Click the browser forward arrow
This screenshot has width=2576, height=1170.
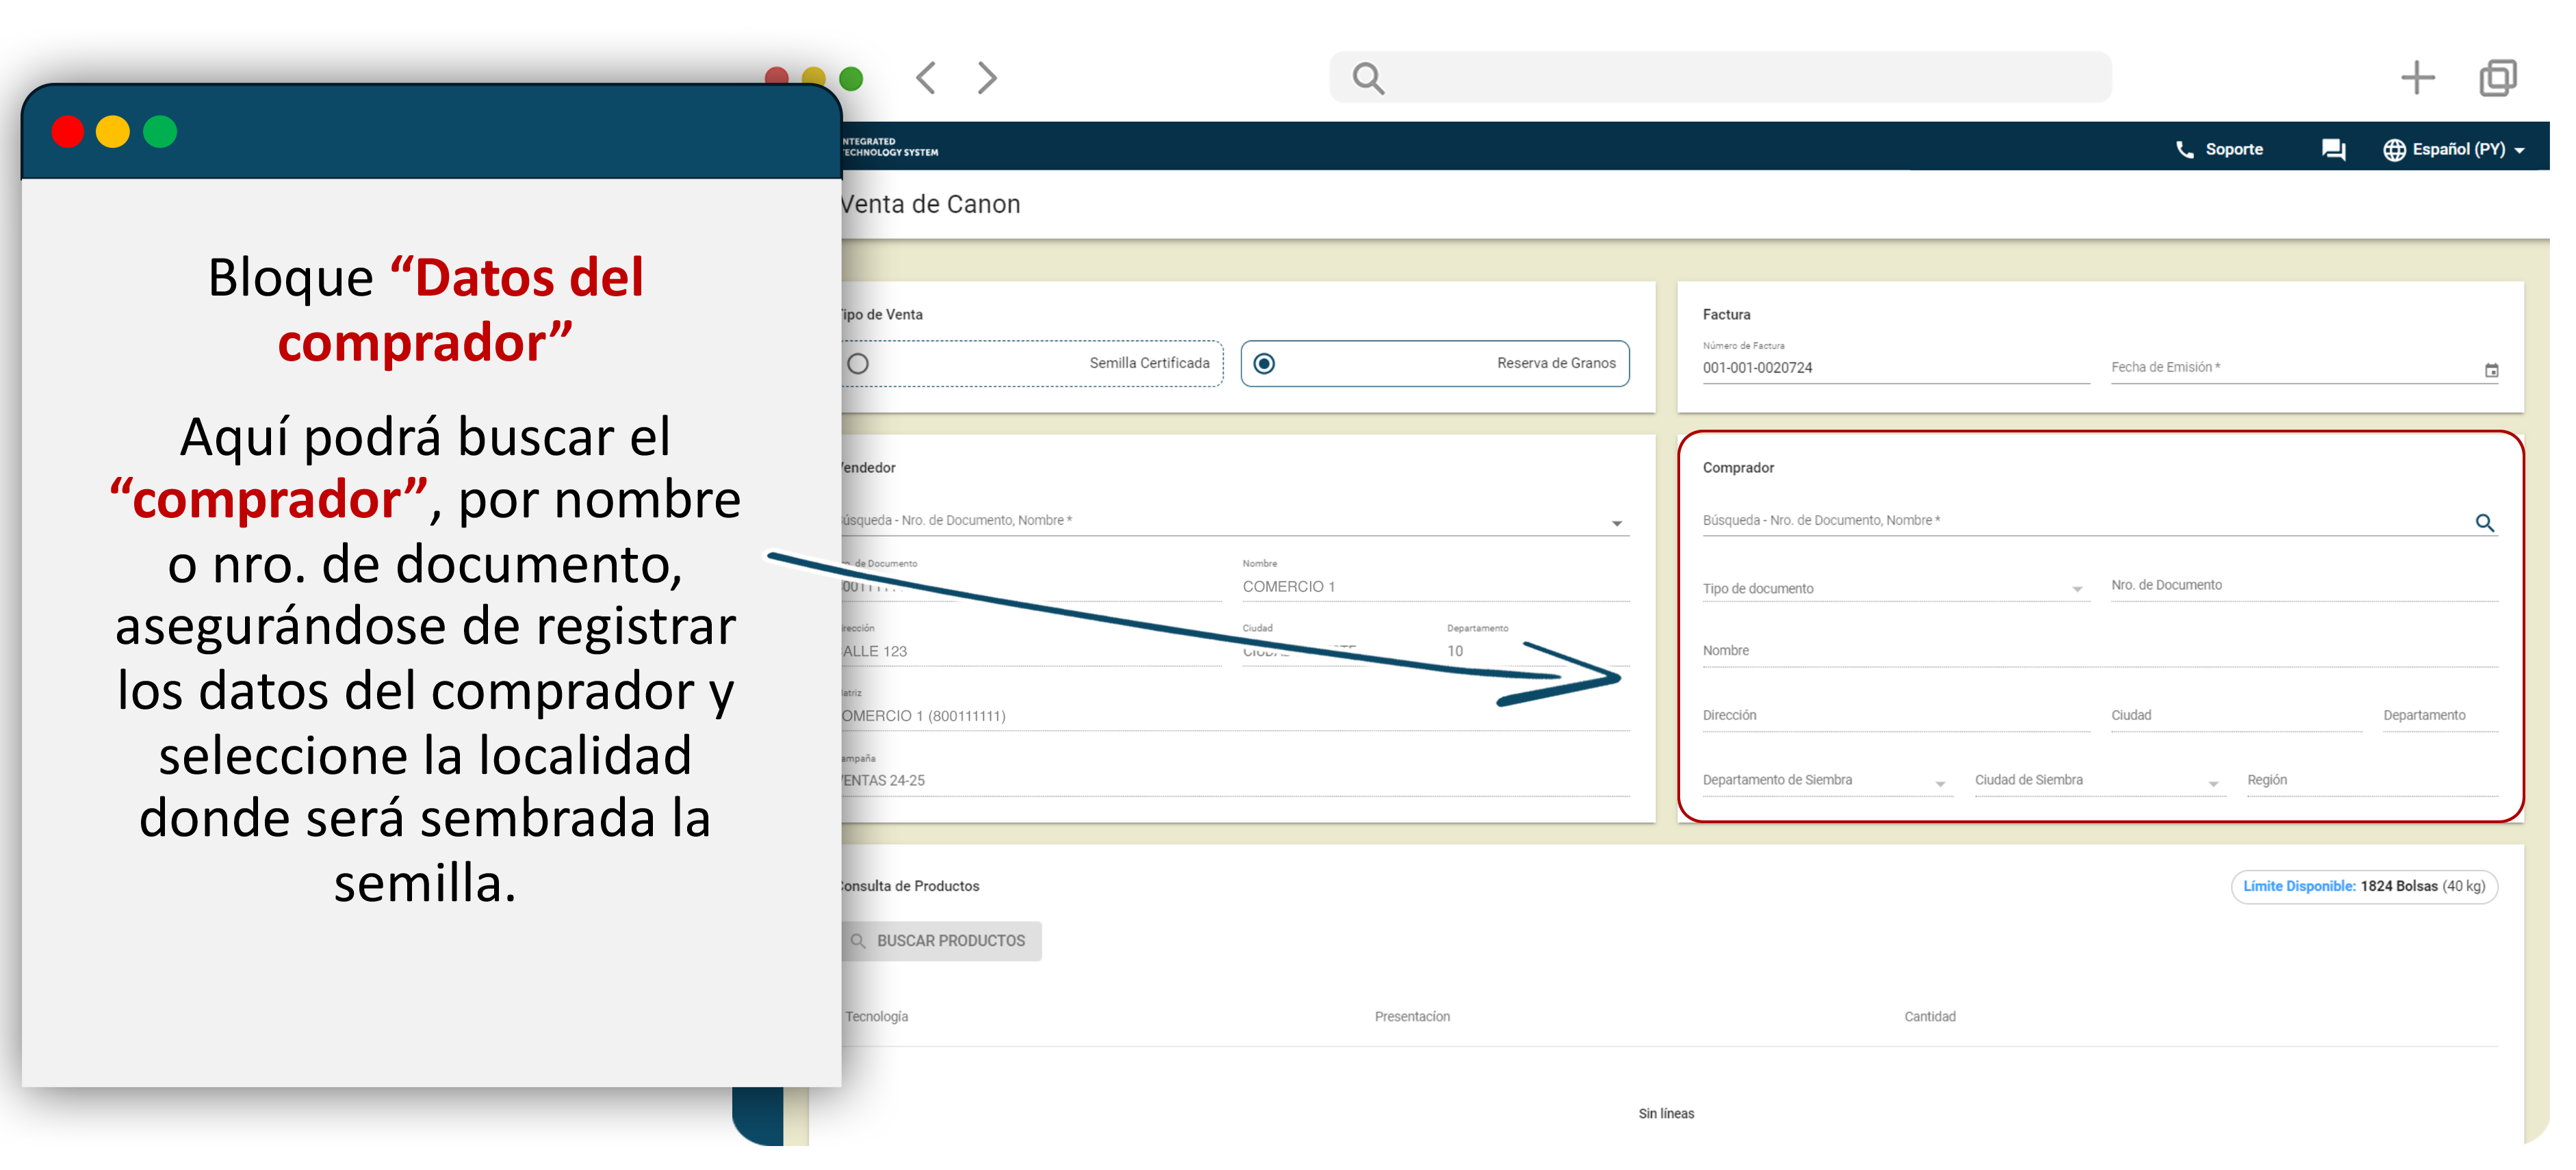coord(986,78)
